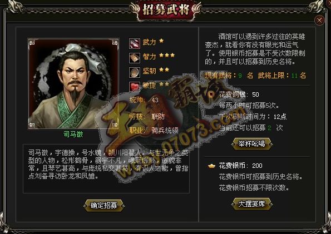This screenshot has height=234, width=331.
Task: Click the 坚韧 toughness shield icon
Action: point(135,72)
